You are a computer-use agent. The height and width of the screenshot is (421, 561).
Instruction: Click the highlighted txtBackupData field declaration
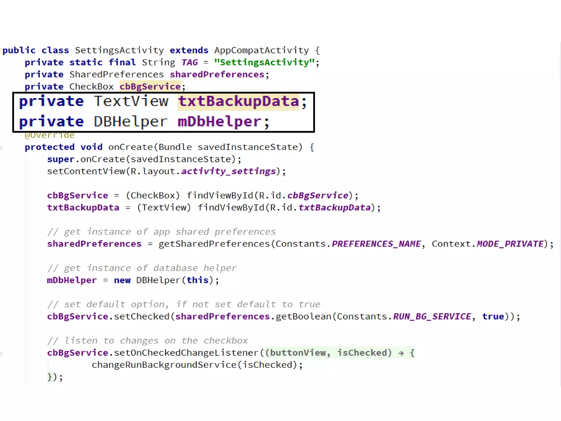(x=238, y=101)
